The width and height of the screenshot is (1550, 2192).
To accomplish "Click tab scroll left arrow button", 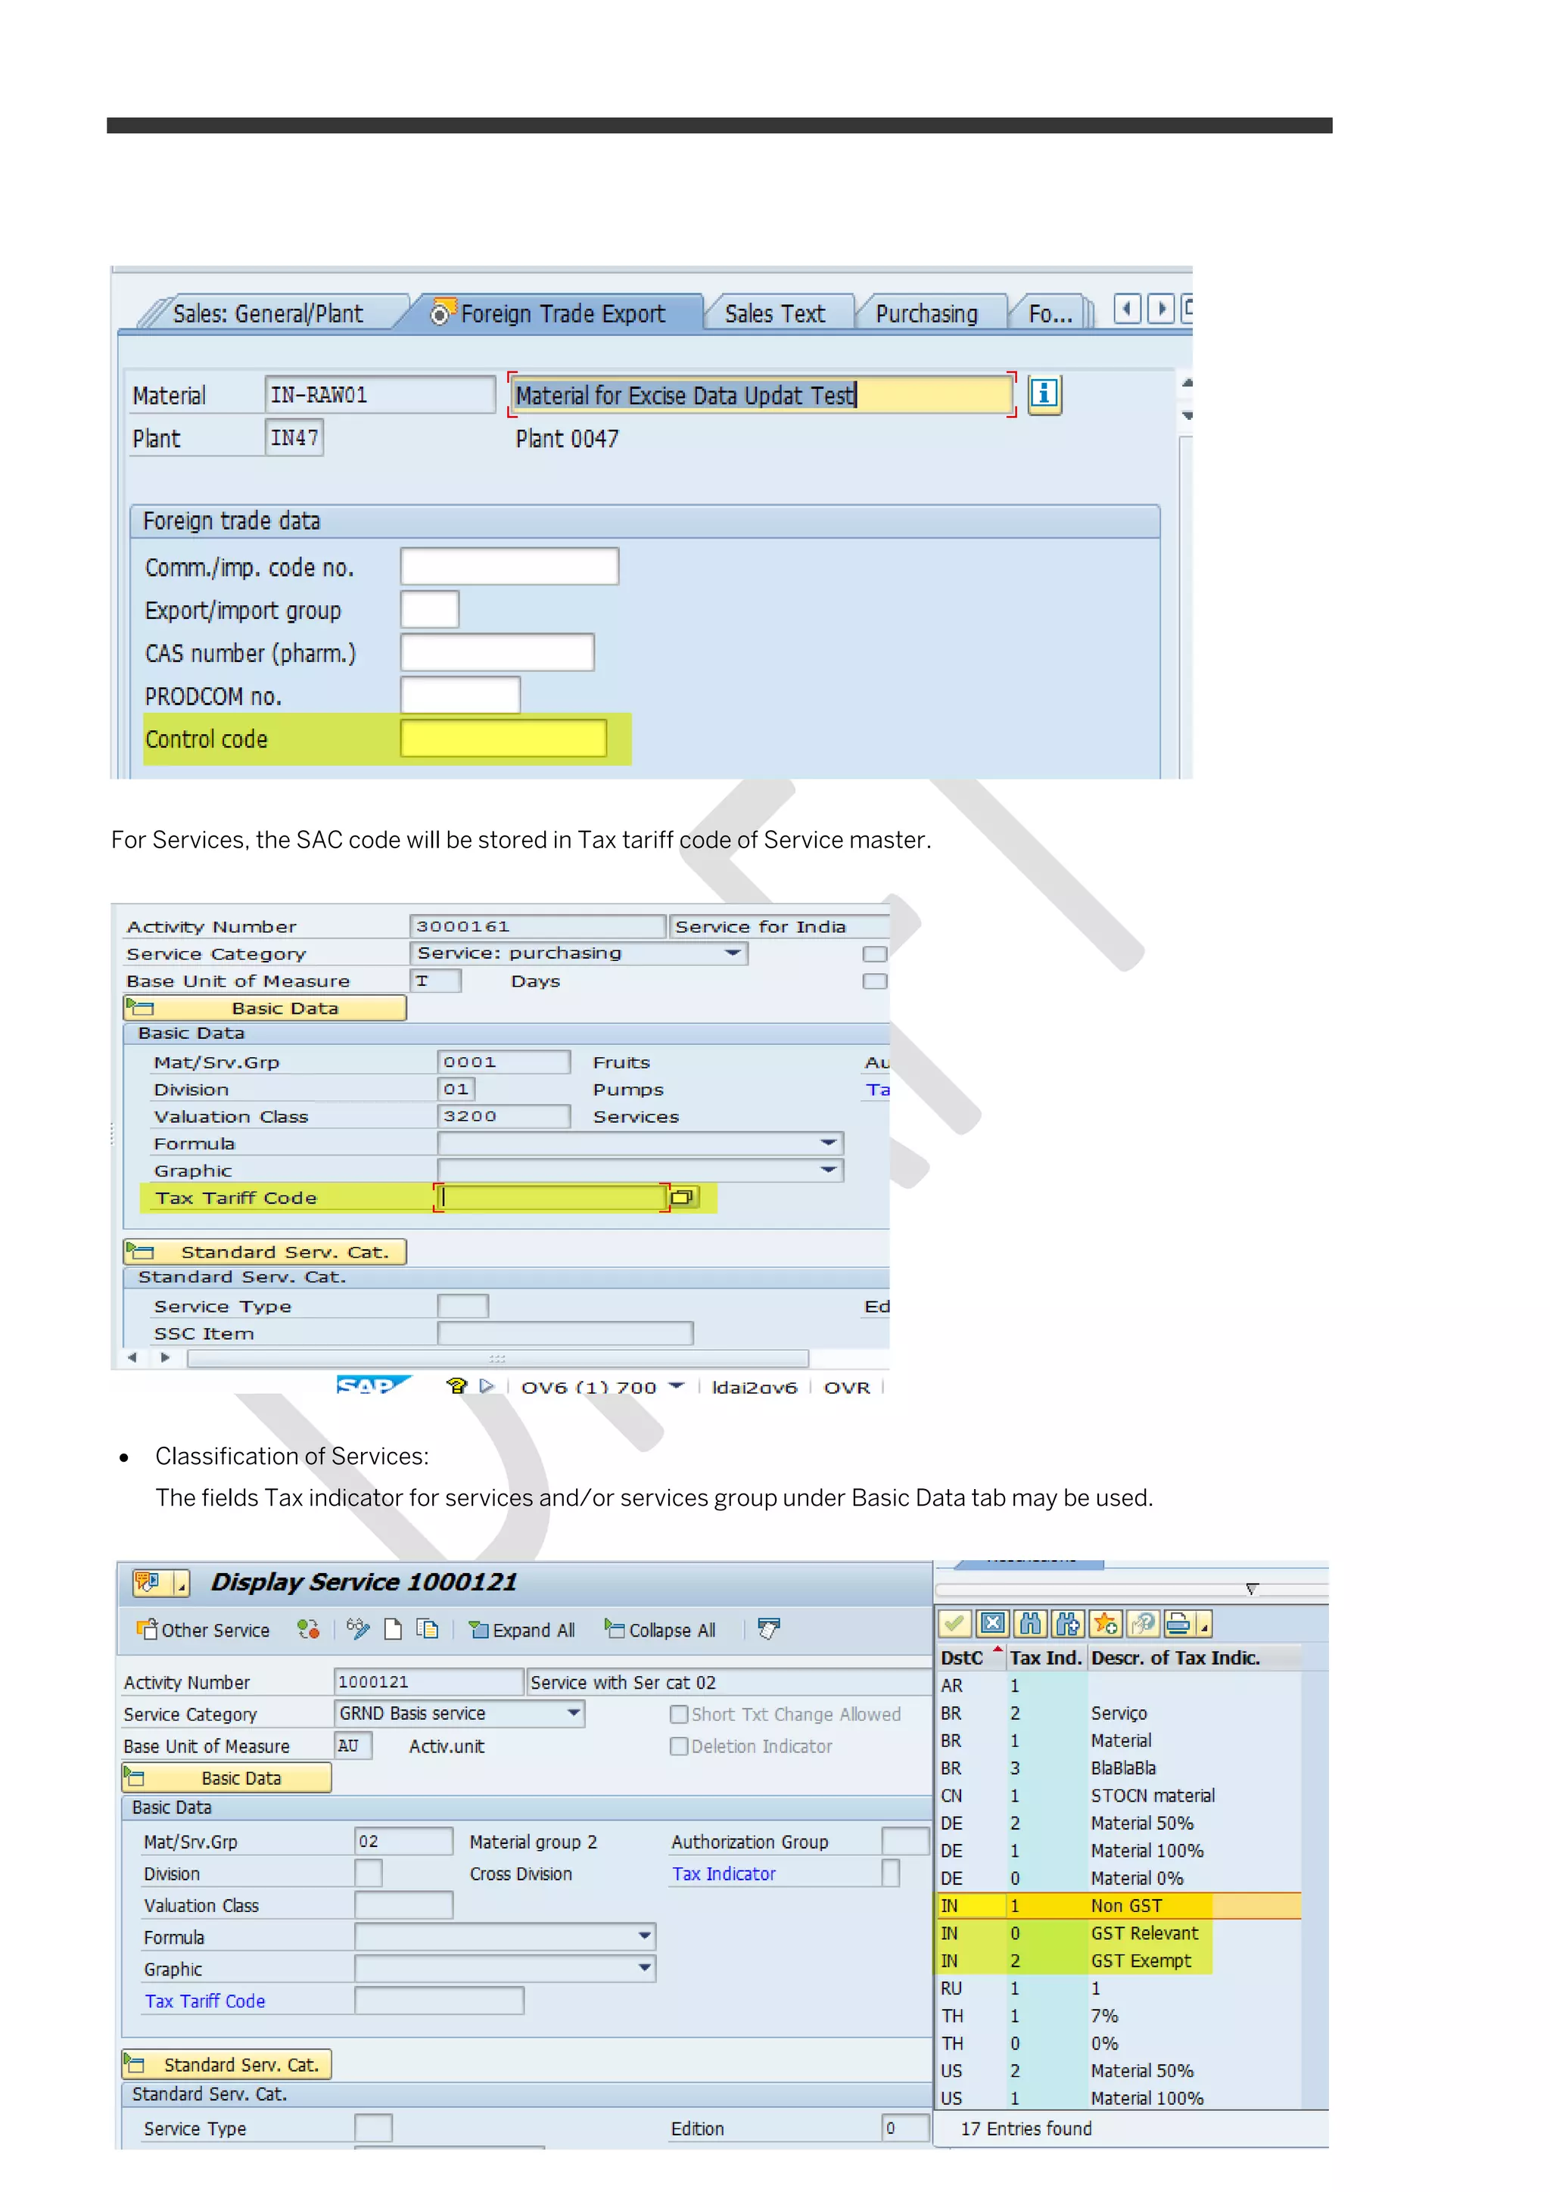I will click(1127, 309).
